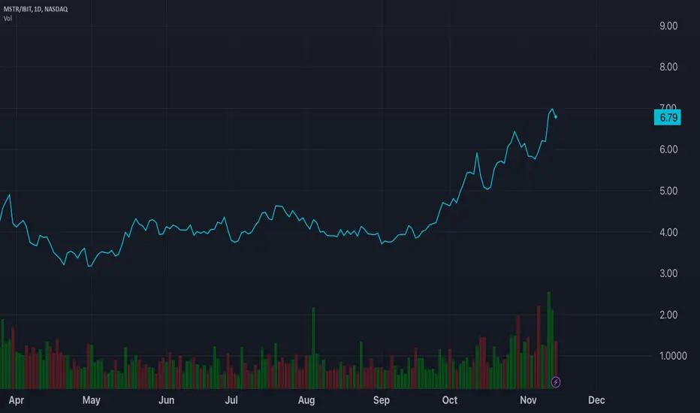Click the 4.00 price axis label

(x=668, y=232)
